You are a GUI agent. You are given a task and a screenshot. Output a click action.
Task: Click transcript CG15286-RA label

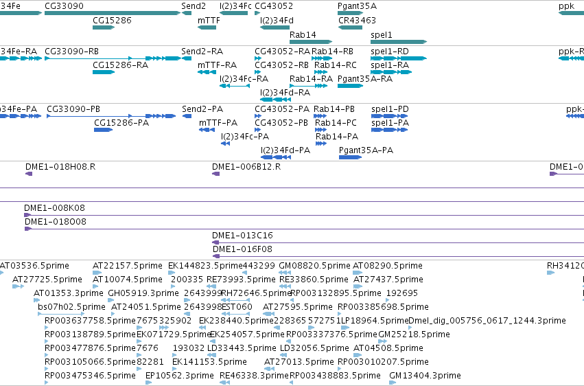tap(121, 65)
